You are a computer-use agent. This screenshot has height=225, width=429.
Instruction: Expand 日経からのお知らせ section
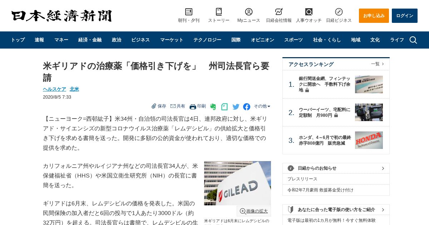coord(336,168)
